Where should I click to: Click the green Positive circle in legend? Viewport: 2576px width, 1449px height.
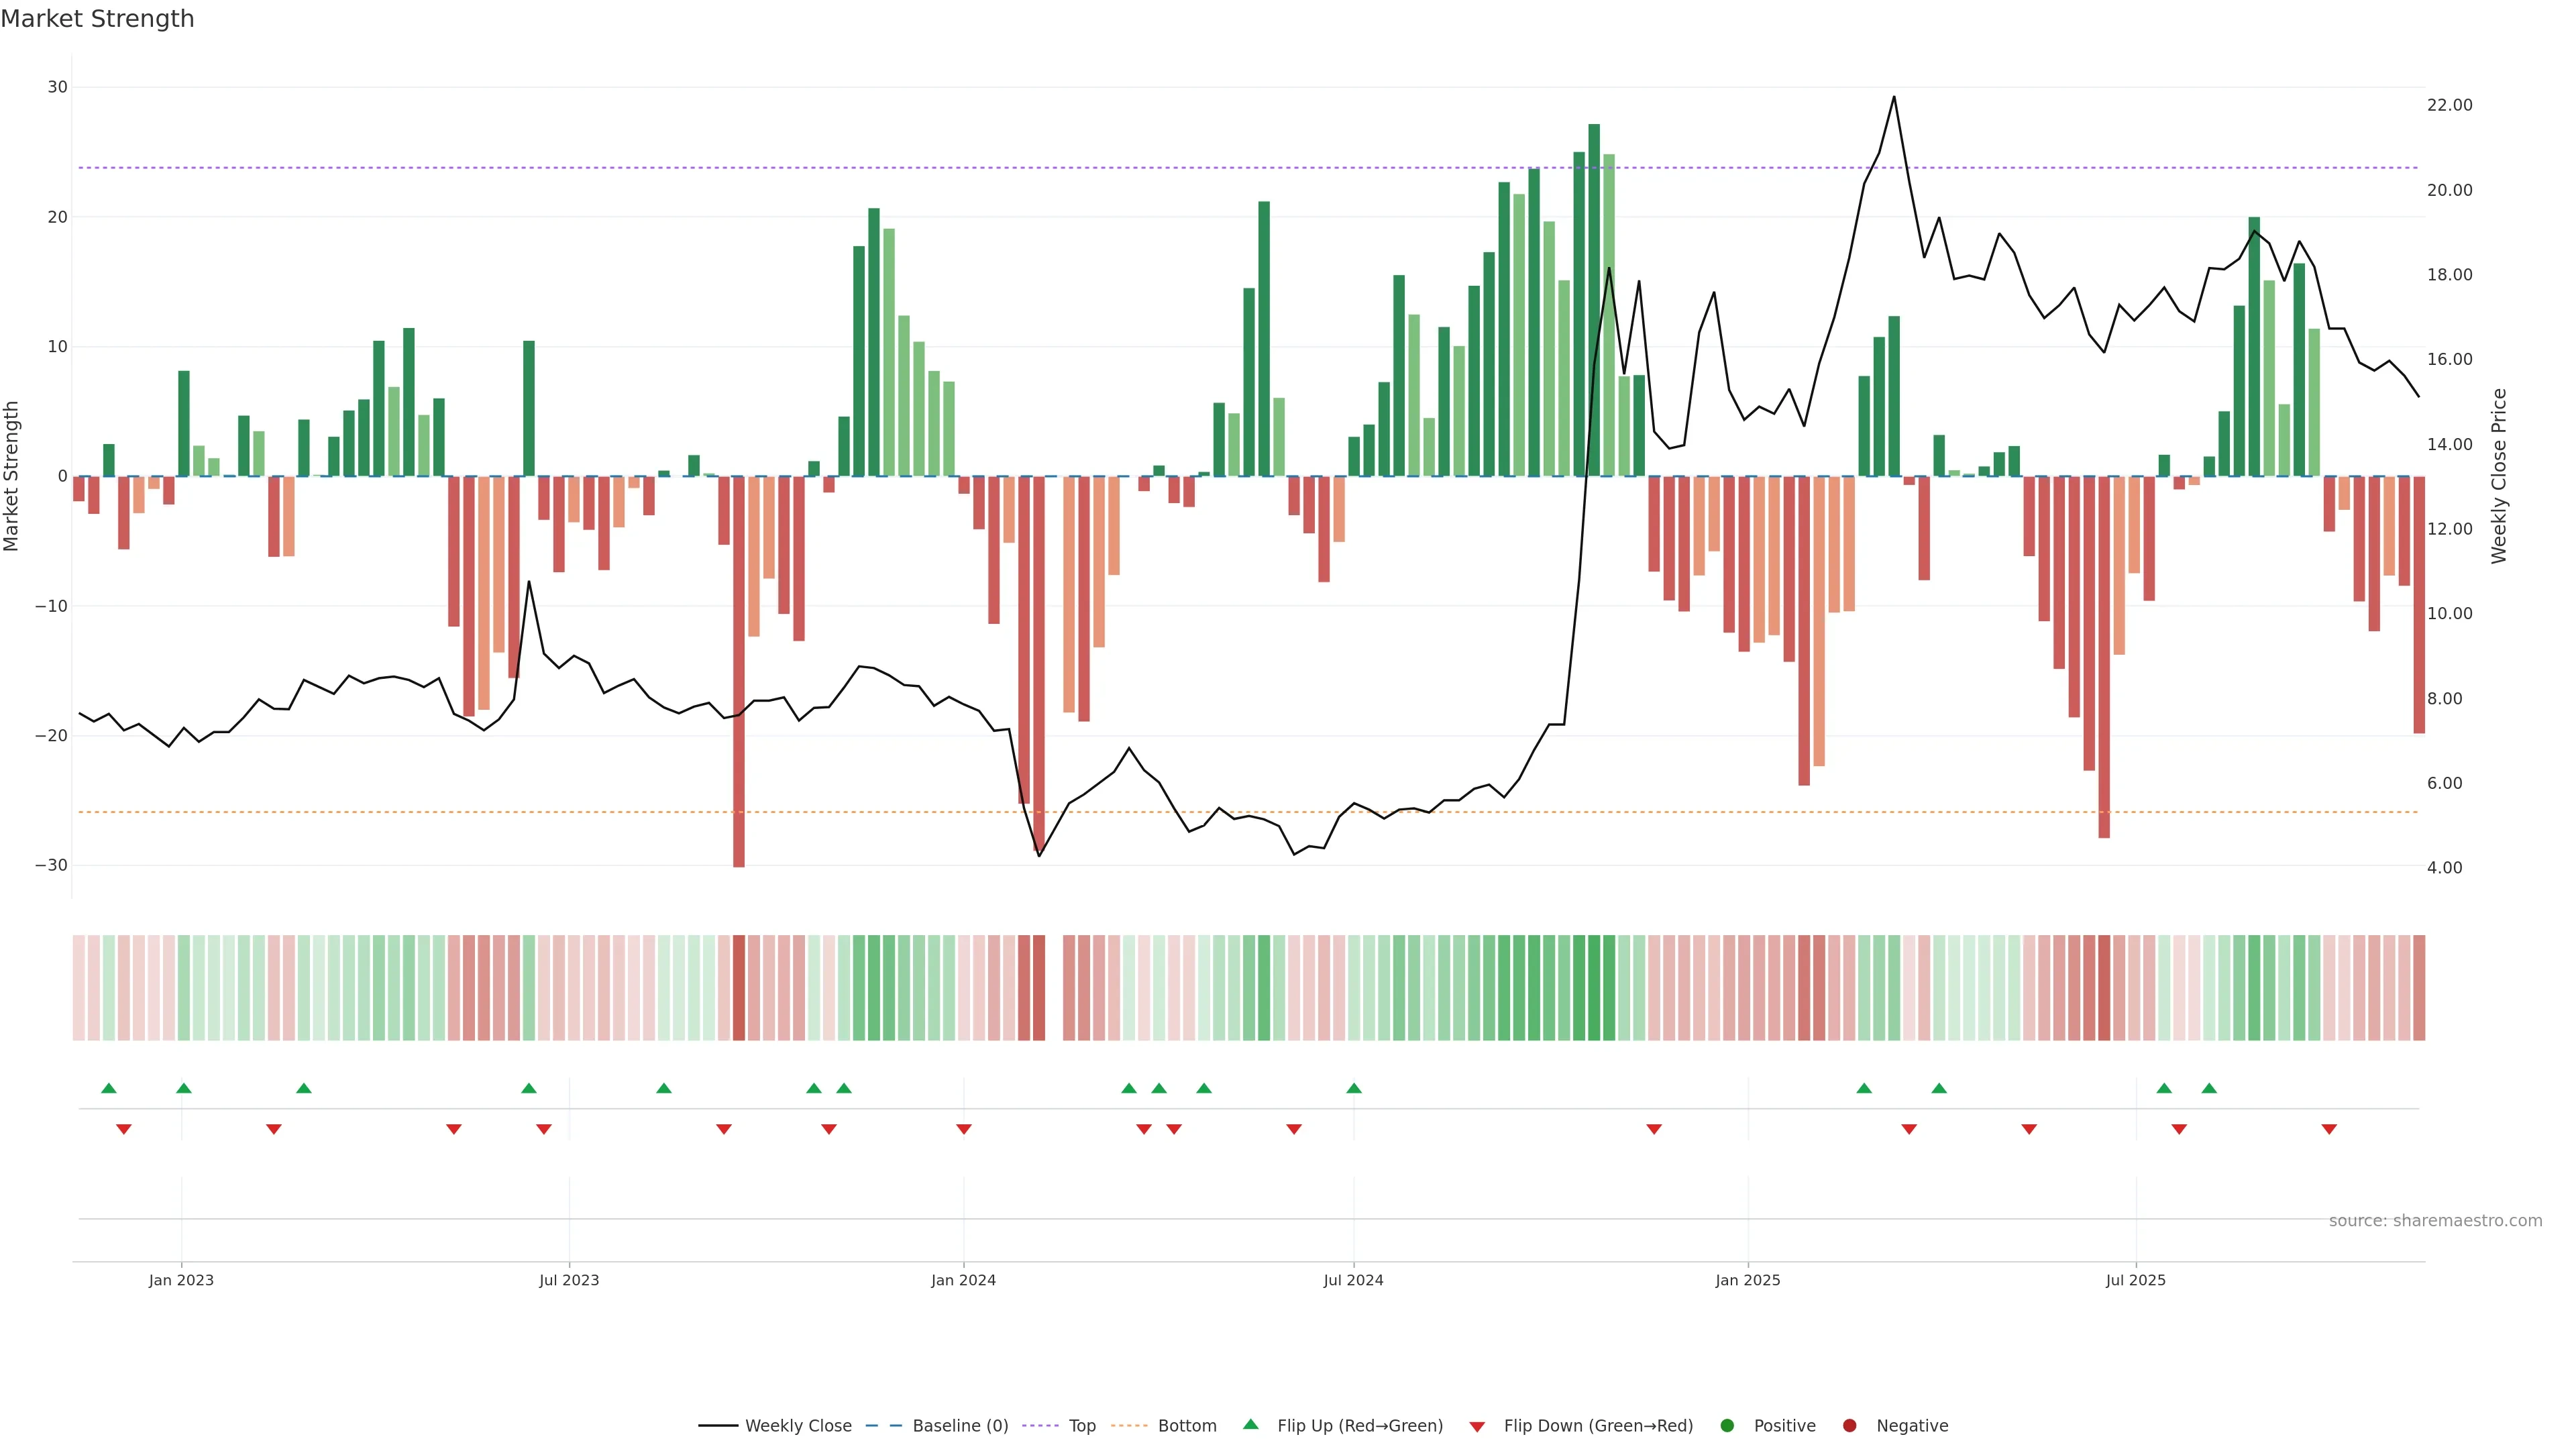click(1726, 1426)
